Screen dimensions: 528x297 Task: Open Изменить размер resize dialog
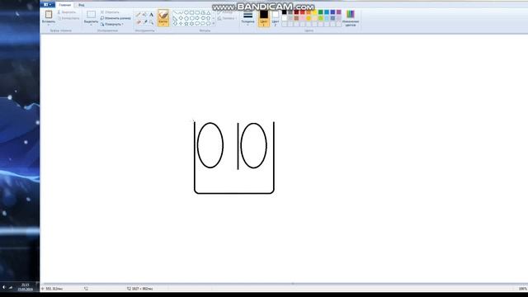pyautogui.click(x=115, y=18)
